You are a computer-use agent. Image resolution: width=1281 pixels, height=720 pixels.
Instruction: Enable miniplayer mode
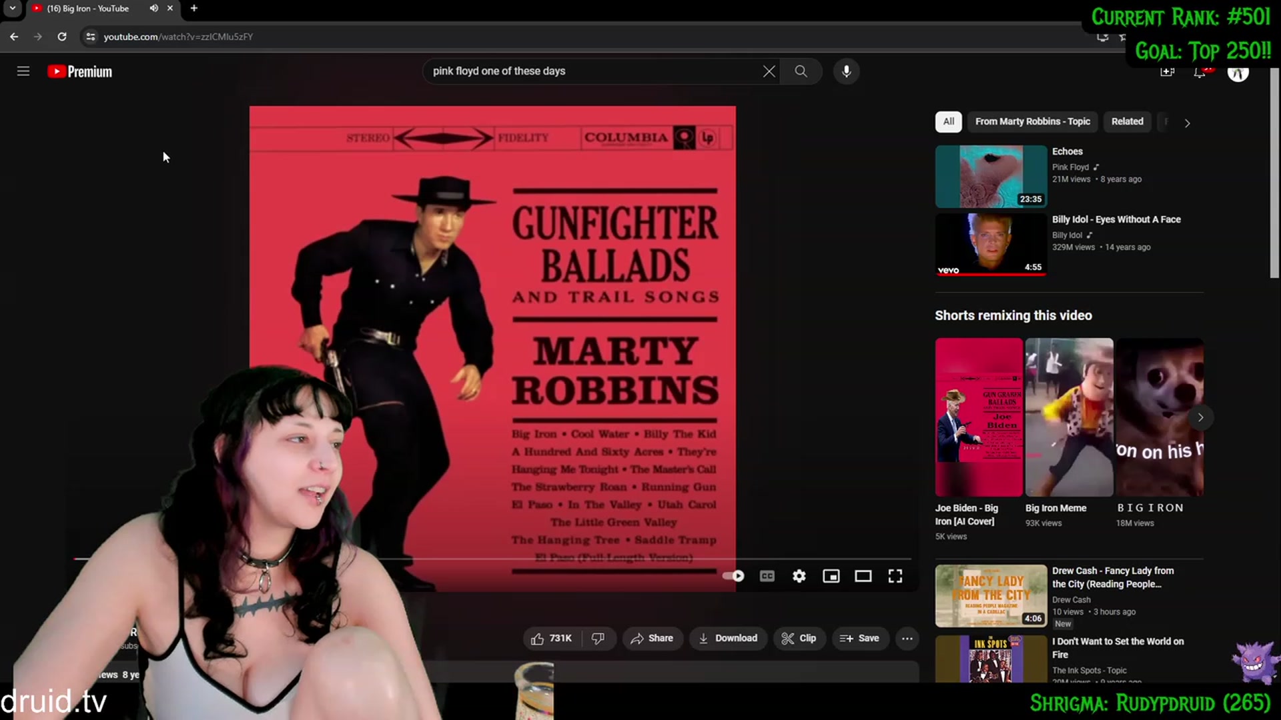(x=831, y=576)
